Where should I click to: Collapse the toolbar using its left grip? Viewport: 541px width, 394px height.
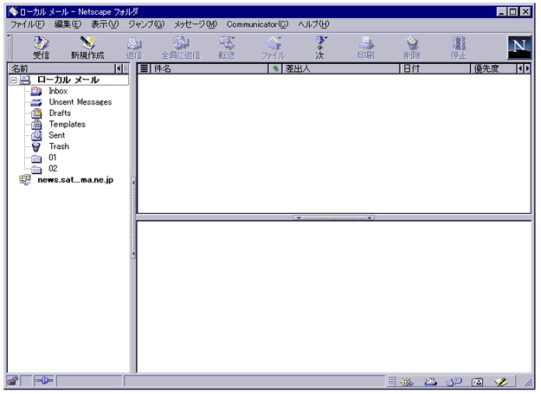tap(10, 48)
